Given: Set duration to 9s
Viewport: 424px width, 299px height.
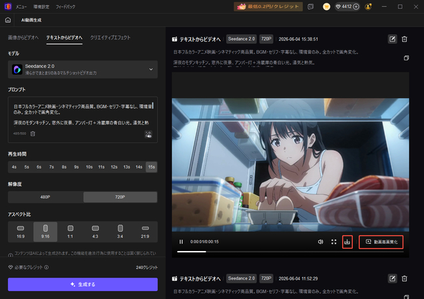Looking at the screenshot, I should pos(77,167).
